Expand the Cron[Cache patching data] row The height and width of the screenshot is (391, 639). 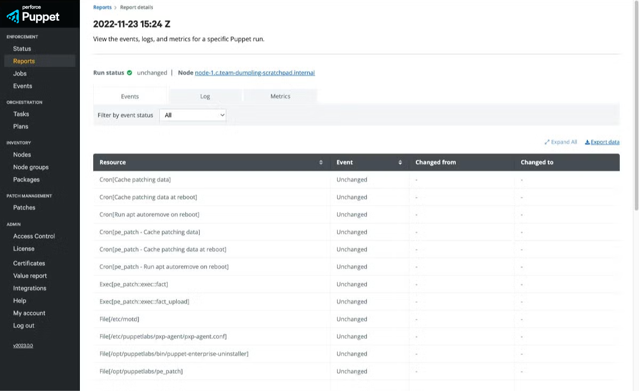coord(135,180)
